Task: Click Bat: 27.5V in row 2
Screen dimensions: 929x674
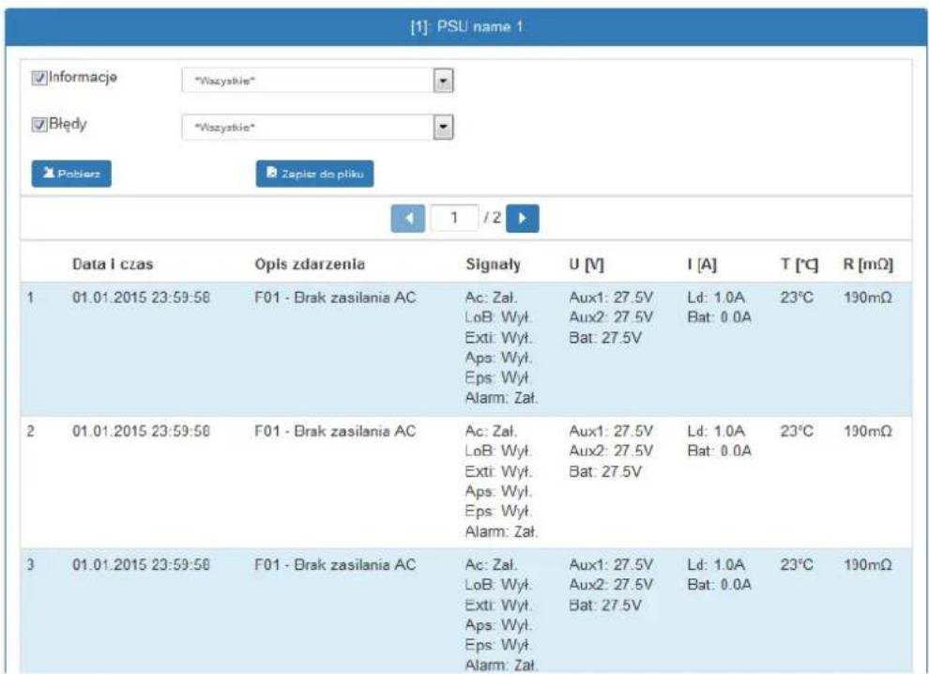Action: pyautogui.click(x=605, y=472)
